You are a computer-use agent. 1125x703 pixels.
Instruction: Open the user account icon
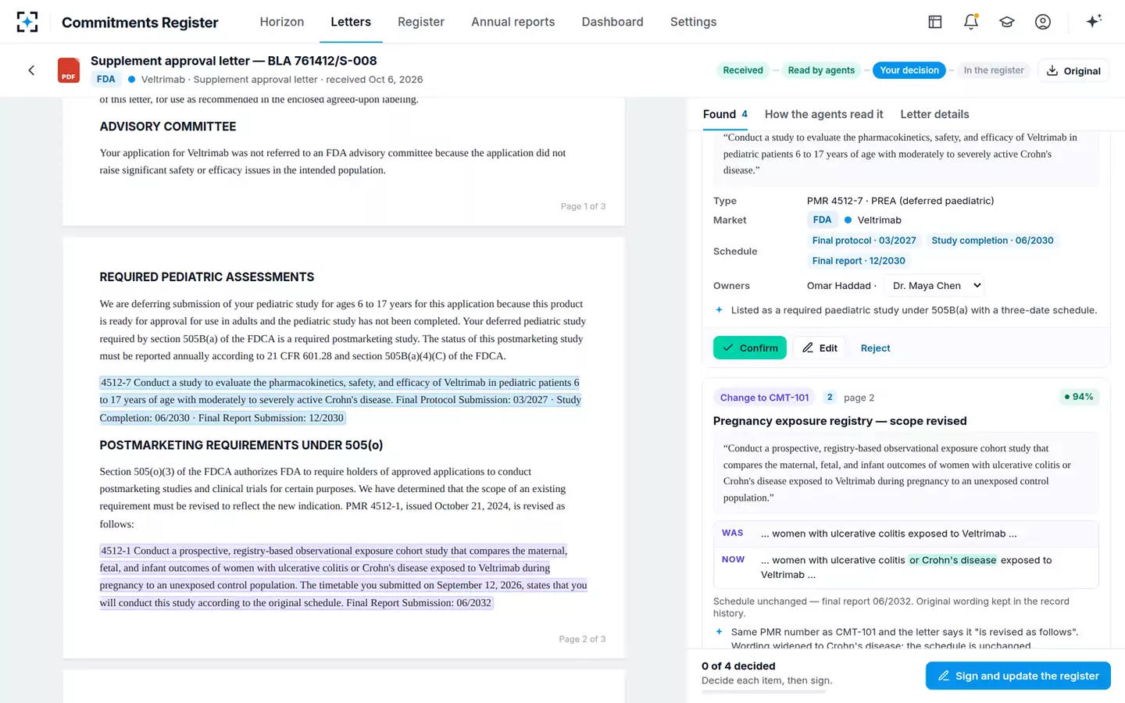coord(1043,22)
